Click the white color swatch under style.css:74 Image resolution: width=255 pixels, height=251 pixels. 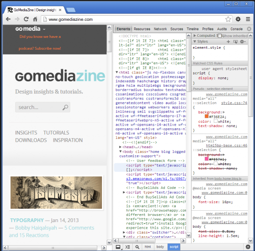[x=215, y=121]
